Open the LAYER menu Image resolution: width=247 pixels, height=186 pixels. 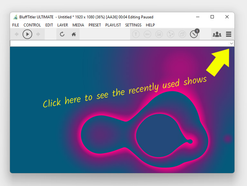pos(63,25)
